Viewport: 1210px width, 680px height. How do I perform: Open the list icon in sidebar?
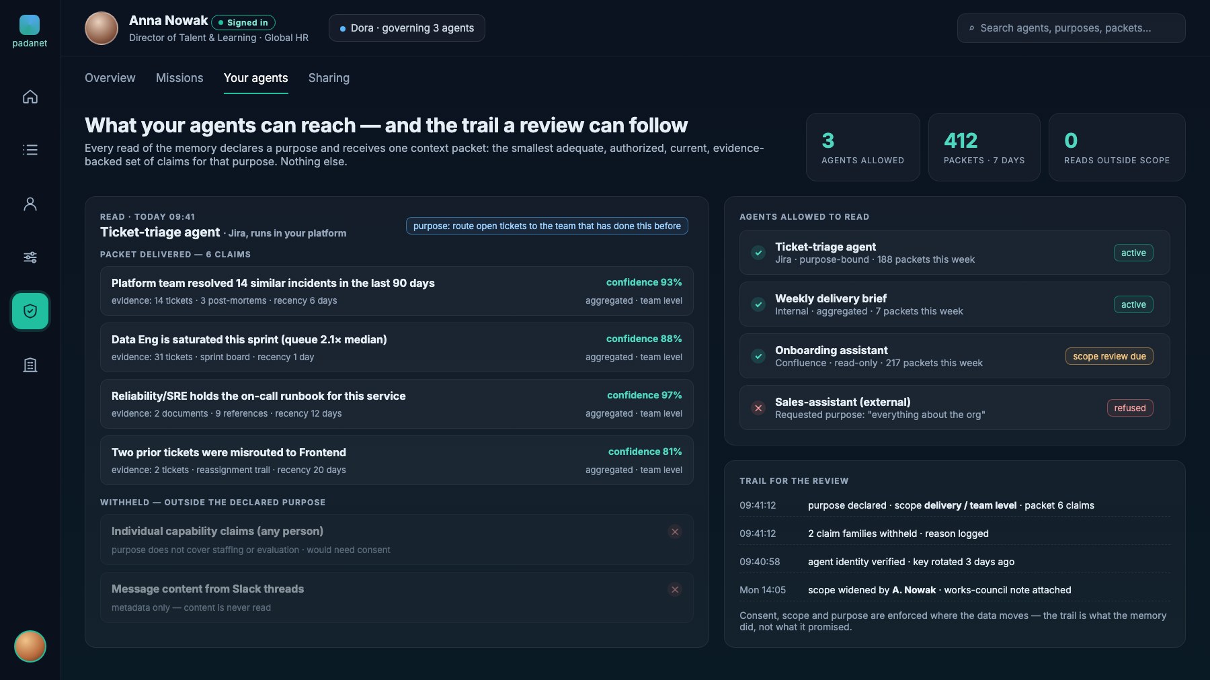30,150
